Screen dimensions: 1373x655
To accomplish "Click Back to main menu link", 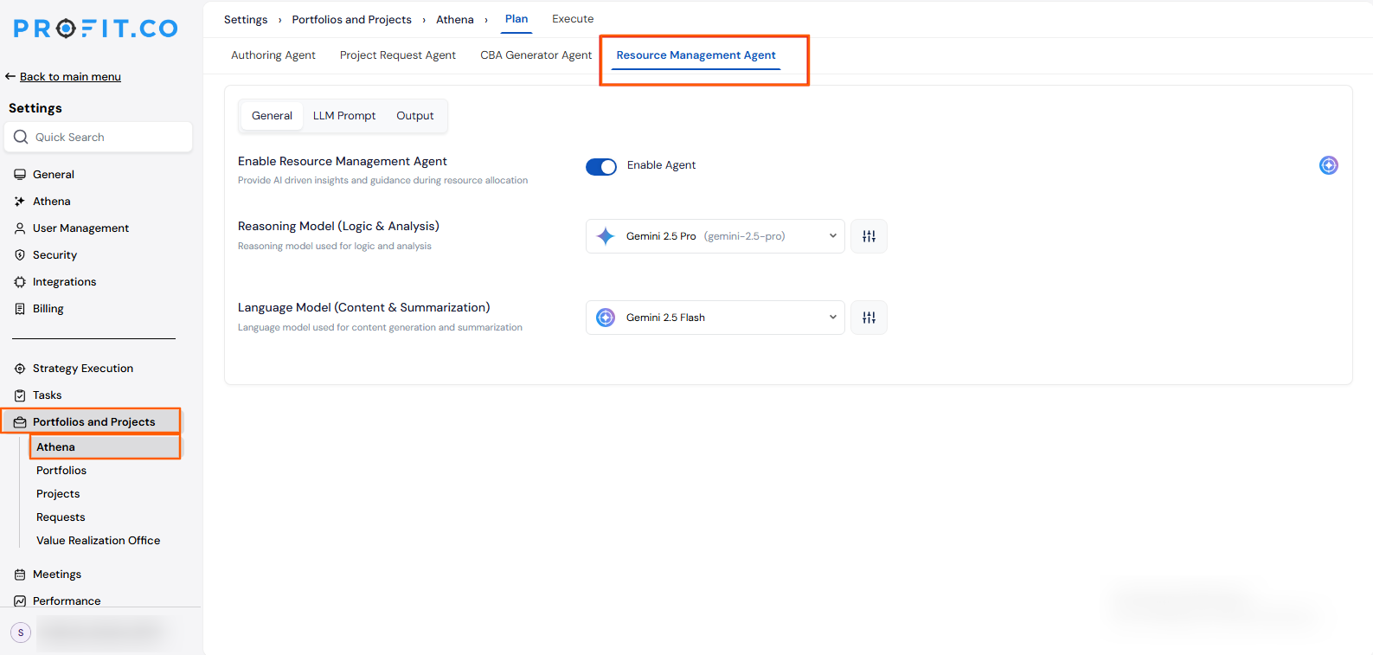I will (x=70, y=77).
